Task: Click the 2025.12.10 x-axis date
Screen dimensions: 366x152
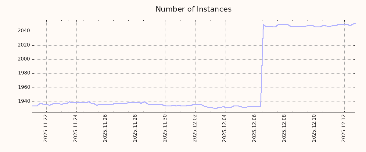Action: (314, 128)
